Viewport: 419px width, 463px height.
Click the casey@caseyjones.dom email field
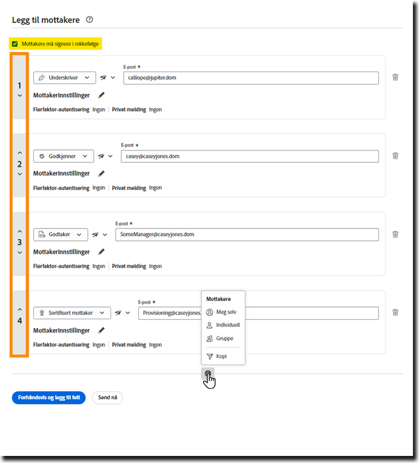[249, 156]
